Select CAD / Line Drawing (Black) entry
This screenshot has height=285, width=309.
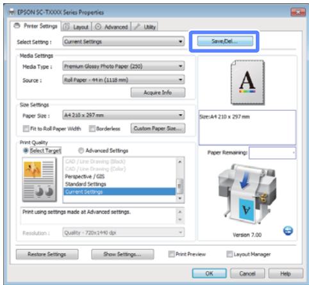pyautogui.click(x=119, y=161)
